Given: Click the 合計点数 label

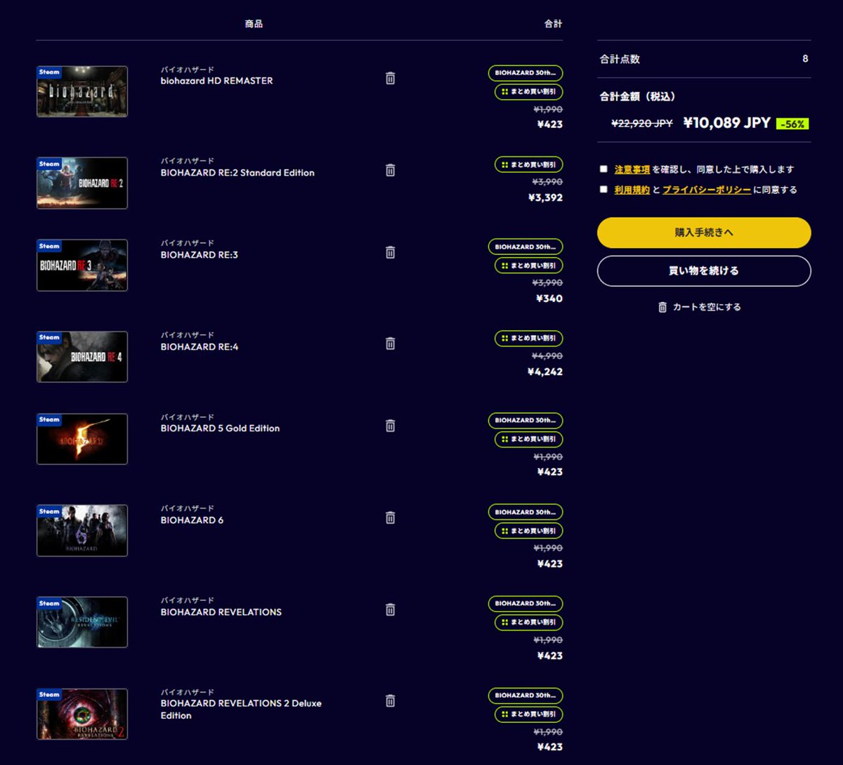Looking at the screenshot, I should tap(620, 59).
